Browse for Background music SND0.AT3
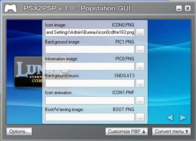 140,83
